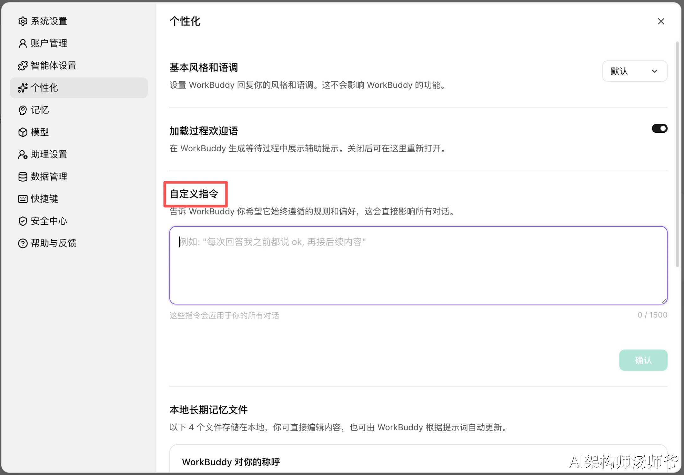Click the gear icon beside 系统设置
The height and width of the screenshot is (475, 684).
click(x=22, y=21)
